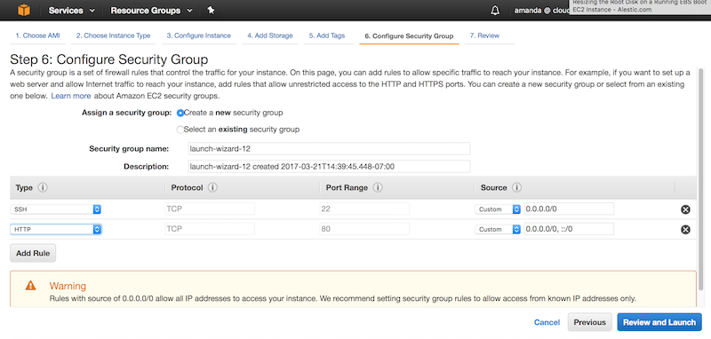Open the HTTP rule Type dropdown
The height and width of the screenshot is (339, 711).
(55, 229)
